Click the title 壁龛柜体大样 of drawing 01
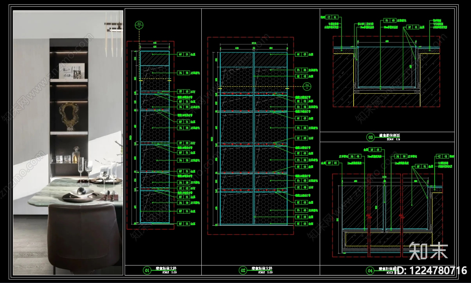The height and width of the screenshot is (283, 471). coord(166,268)
